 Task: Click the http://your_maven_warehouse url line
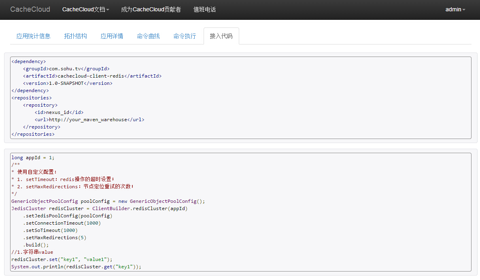pos(89,120)
